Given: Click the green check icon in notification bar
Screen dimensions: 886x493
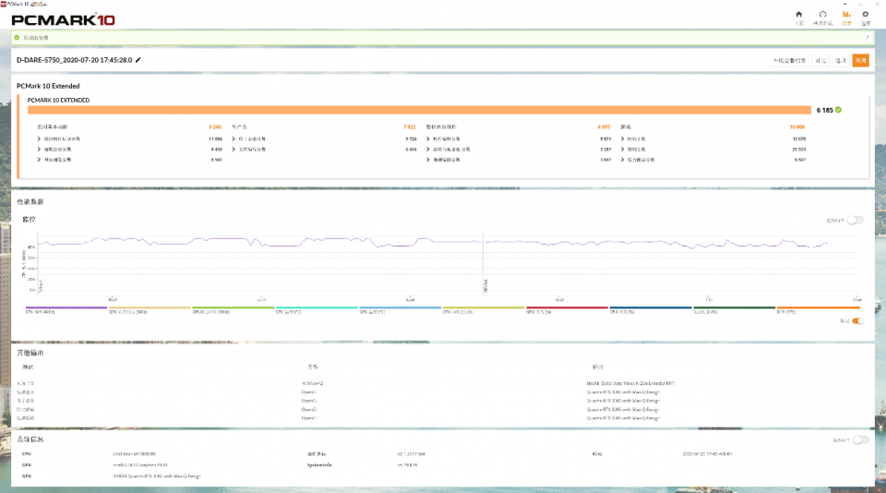Looking at the screenshot, I should click(x=17, y=38).
